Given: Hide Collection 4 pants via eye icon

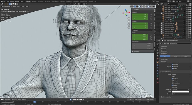Looking at the screenshot, I should pyautogui.click(x=186, y=23).
